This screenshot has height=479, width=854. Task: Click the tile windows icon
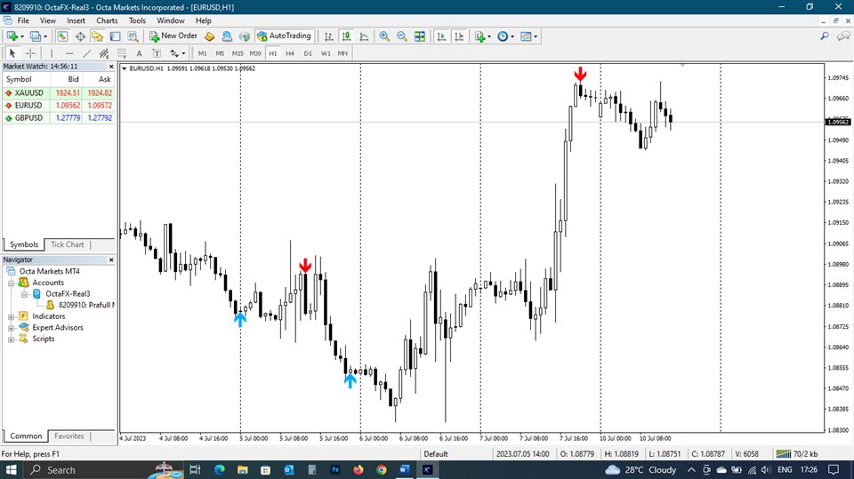click(x=419, y=36)
